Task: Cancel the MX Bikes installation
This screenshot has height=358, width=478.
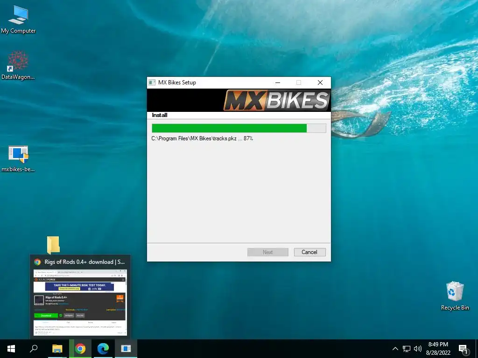Action: pyautogui.click(x=310, y=252)
